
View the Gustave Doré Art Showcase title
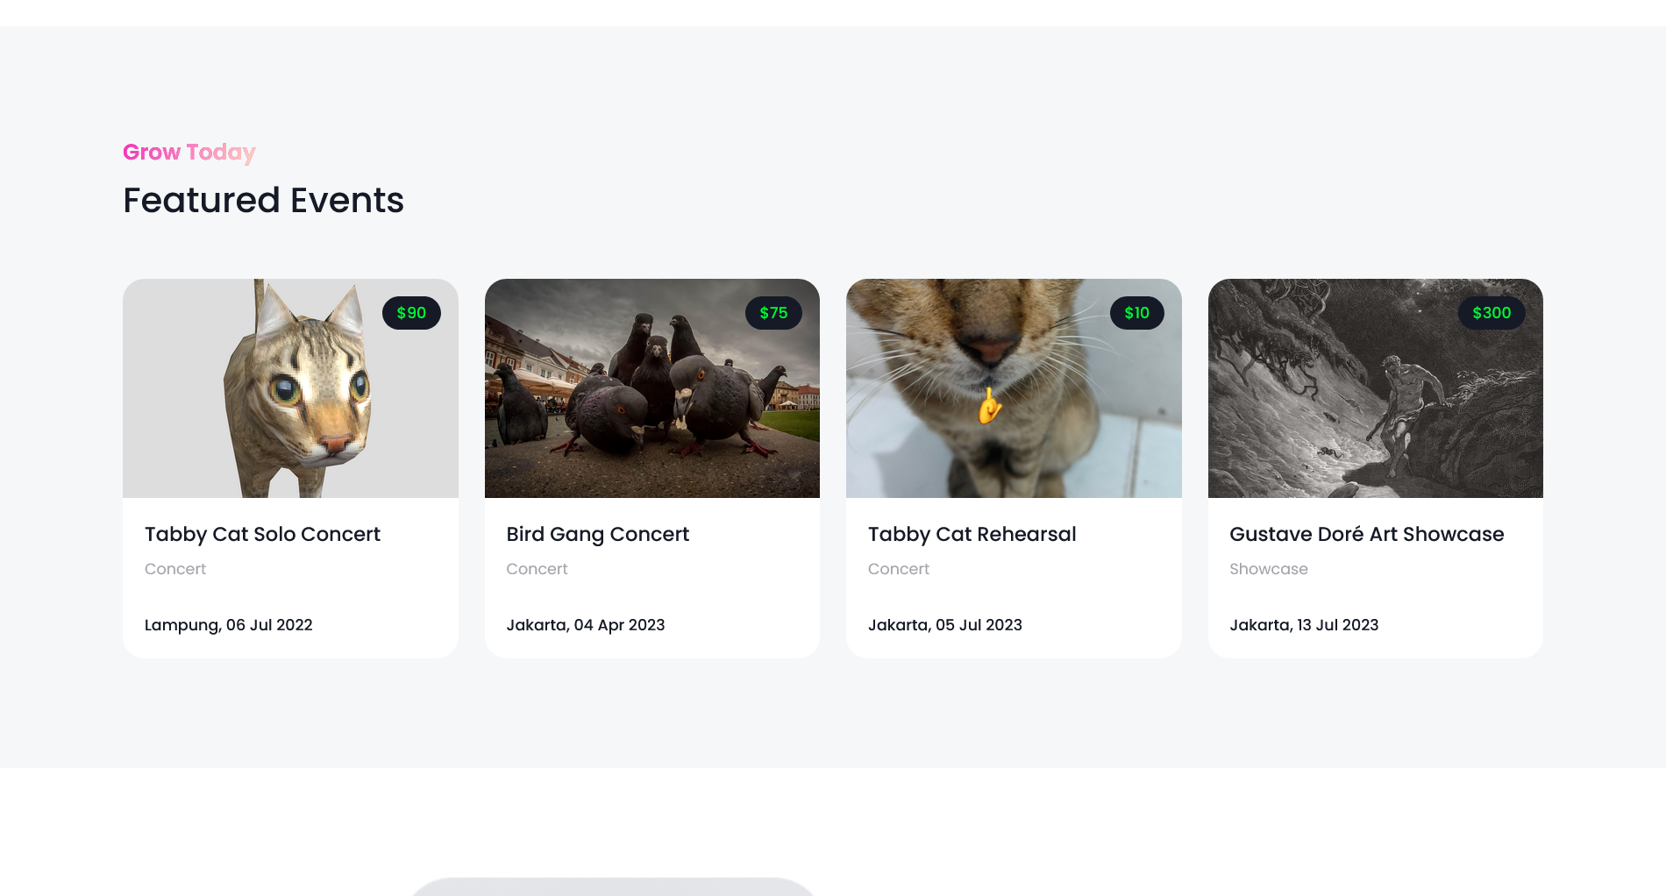pos(1366,534)
